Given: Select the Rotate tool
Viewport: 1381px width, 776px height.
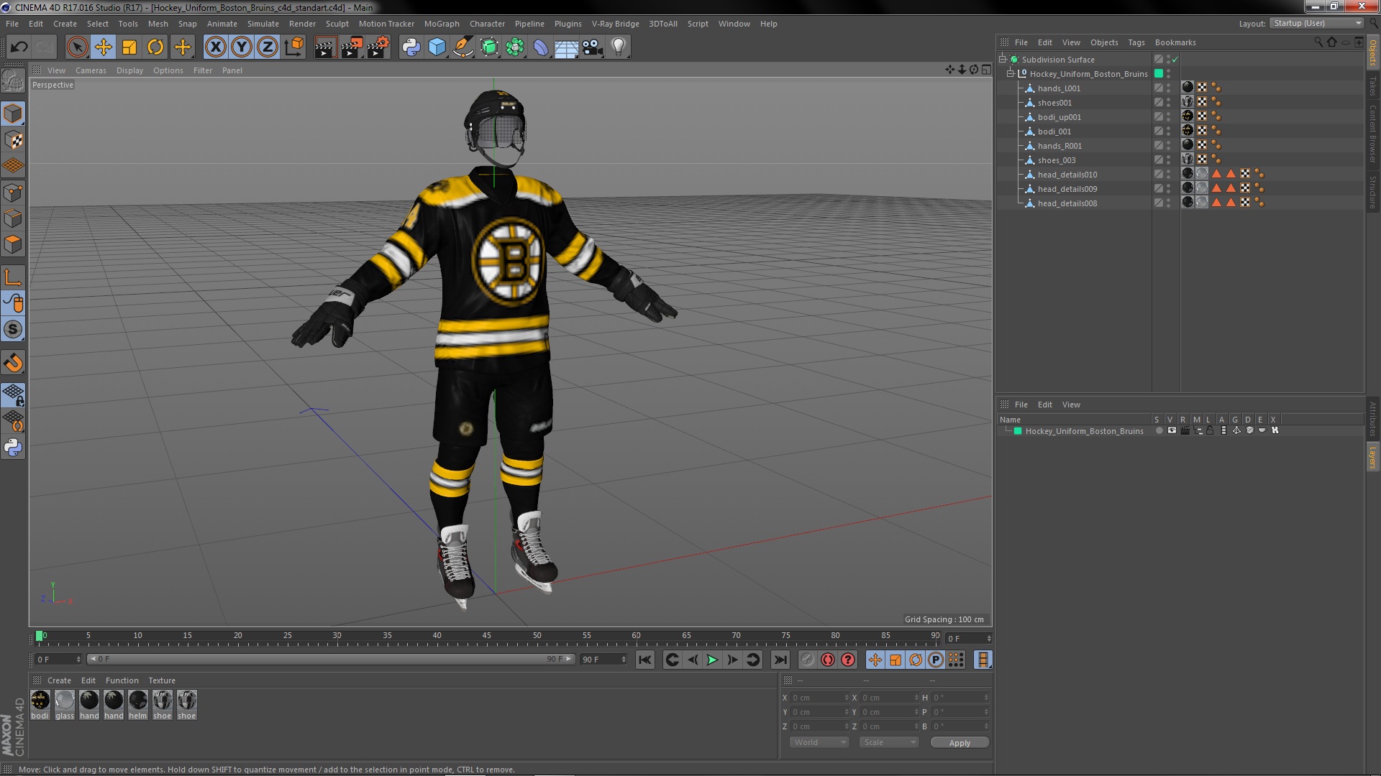Looking at the screenshot, I should 155,47.
